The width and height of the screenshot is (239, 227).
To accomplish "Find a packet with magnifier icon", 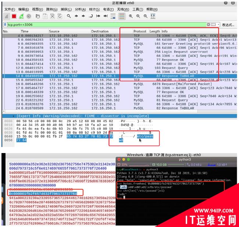I will point(69,16).
